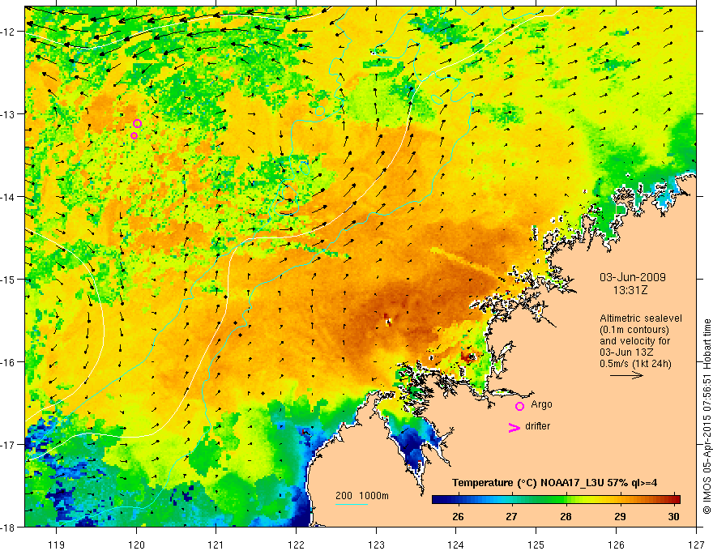Screen dimensions: 713x551
Task: Click longitude axis label 124
Action: pyautogui.click(x=456, y=545)
